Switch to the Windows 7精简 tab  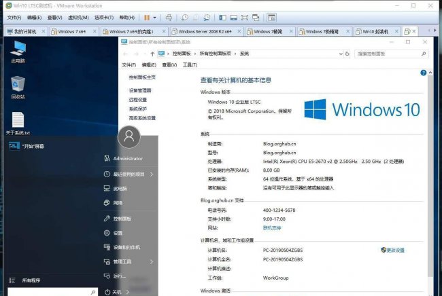click(267, 31)
